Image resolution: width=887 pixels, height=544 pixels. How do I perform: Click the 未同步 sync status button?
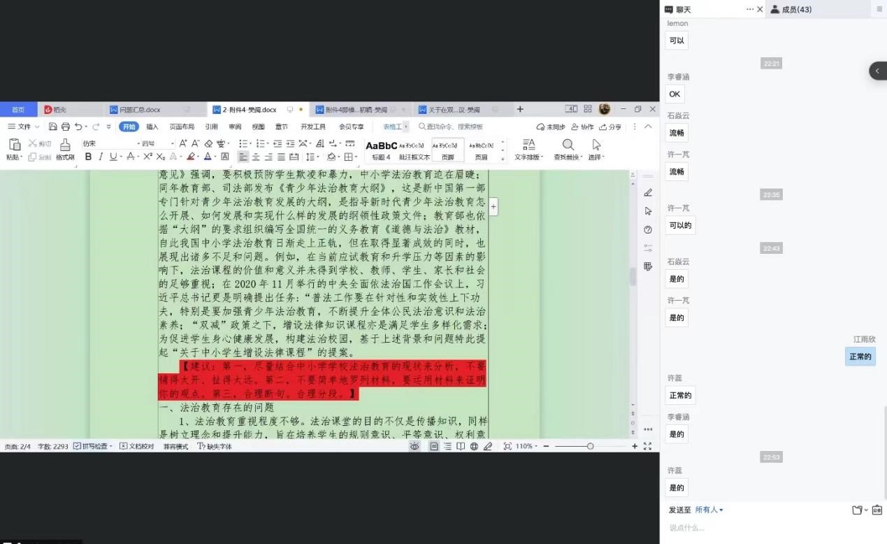551,127
